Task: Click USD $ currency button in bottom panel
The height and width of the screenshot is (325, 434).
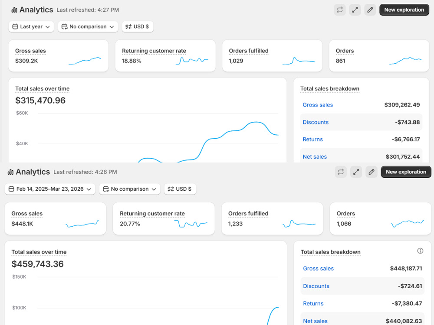Action: 180,189
